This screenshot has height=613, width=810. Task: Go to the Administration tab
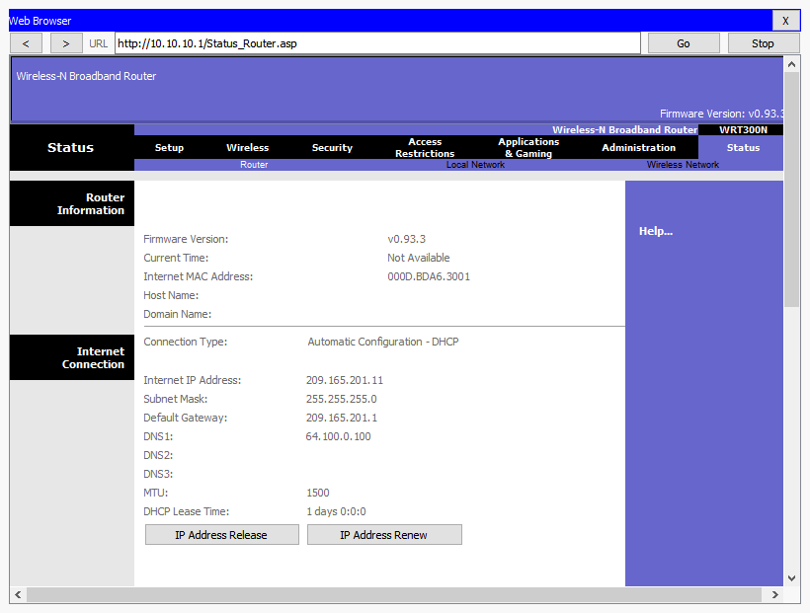(x=638, y=148)
